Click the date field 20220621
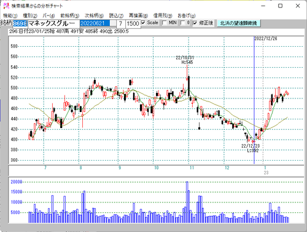Viewport: 307px width, 232px height. pyautogui.click(x=95, y=23)
